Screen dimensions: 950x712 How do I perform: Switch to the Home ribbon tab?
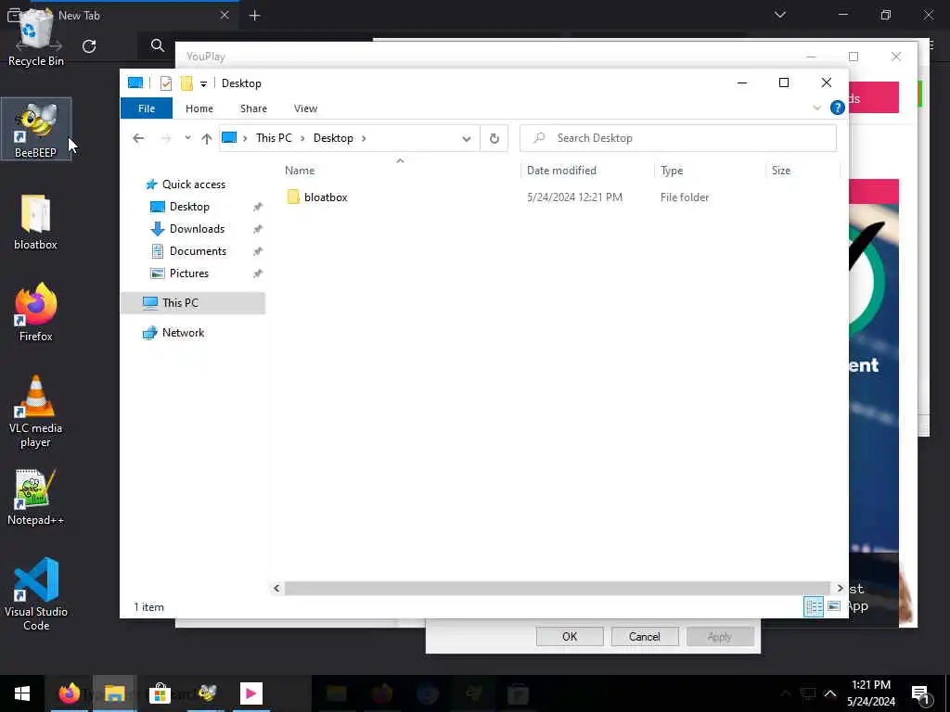pyautogui.click(x=199, y=108)
